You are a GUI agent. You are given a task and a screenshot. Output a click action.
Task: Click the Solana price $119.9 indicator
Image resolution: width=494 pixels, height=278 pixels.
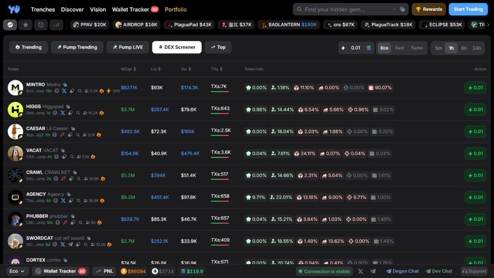[192, 271]
